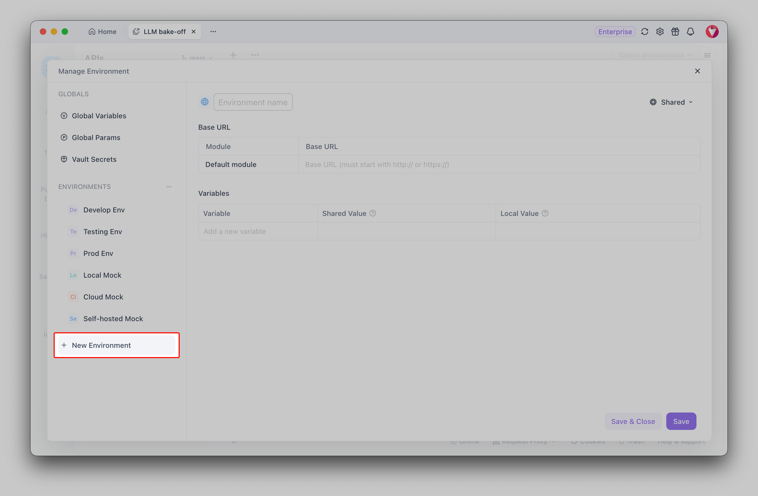Close the LLM bake-off tab

[x=193, y=32]
